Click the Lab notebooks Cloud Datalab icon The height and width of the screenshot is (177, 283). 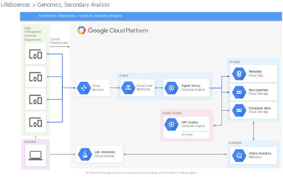pyautogui.click(x=85, y=154)
